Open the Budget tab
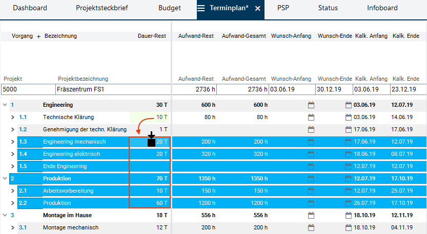Viewport: 427px width, 234px height. click(169, 9)
